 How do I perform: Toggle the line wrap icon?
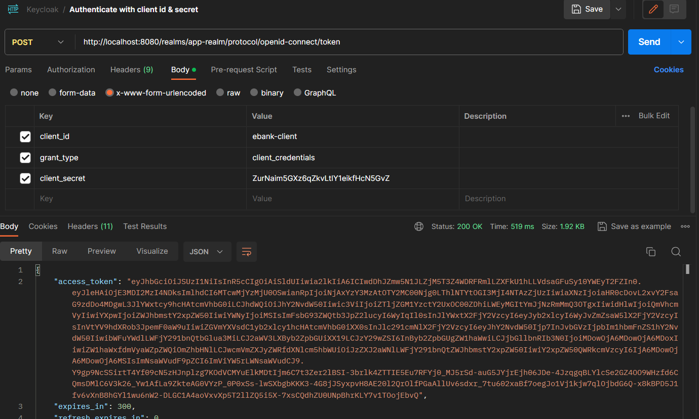[247, 251]
